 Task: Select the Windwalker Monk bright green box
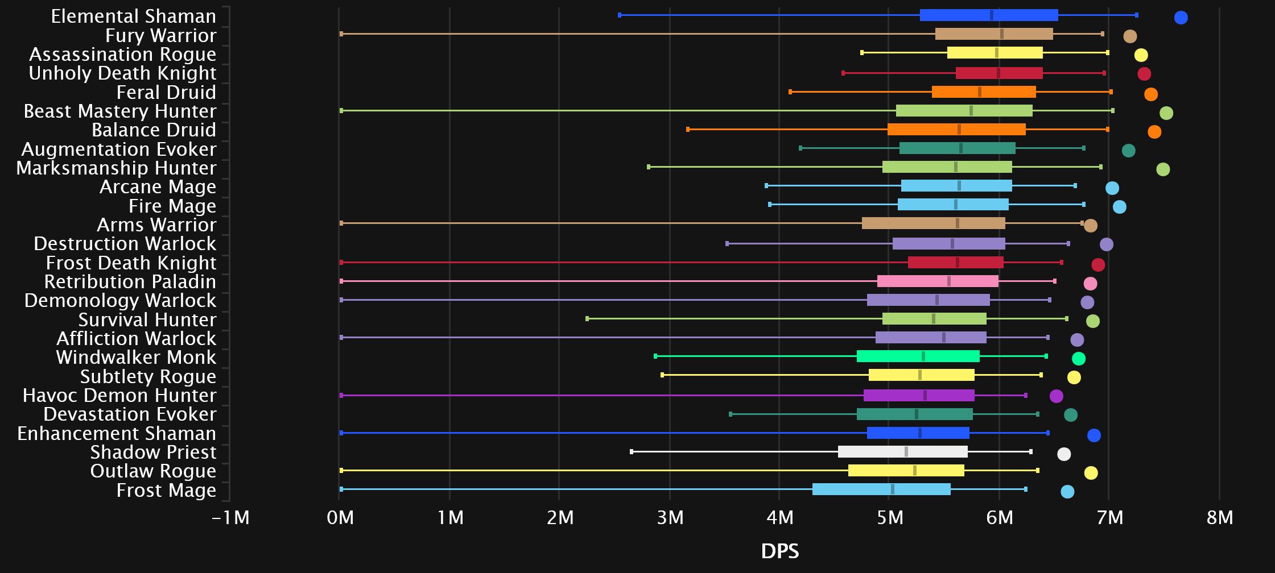(x=918, y=356)
